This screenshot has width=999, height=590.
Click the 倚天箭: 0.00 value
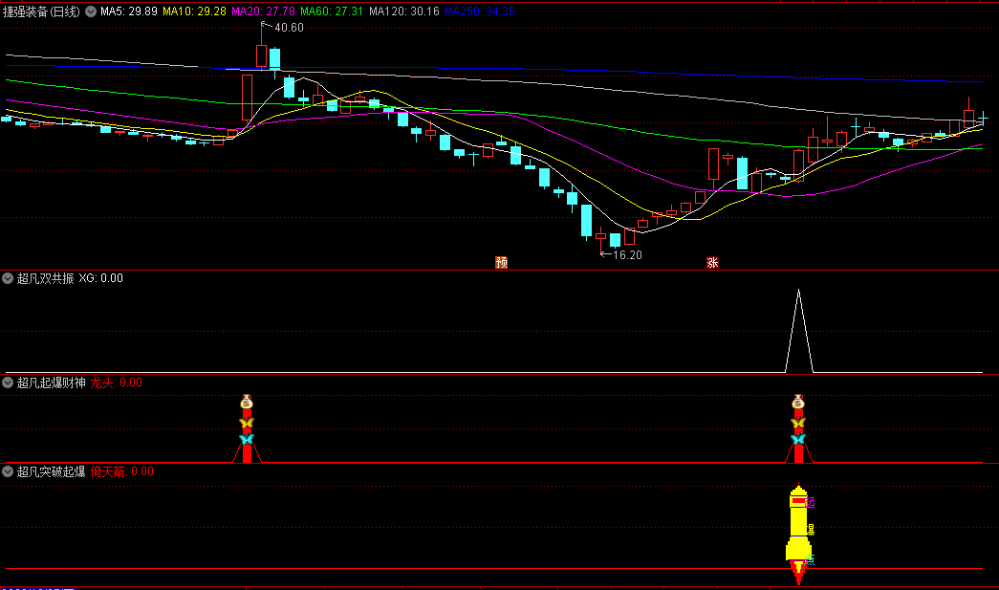point(121,471)
